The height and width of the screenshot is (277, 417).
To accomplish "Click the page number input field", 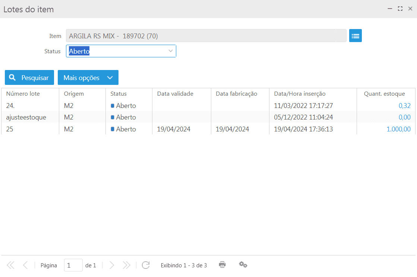I will 73,265.
